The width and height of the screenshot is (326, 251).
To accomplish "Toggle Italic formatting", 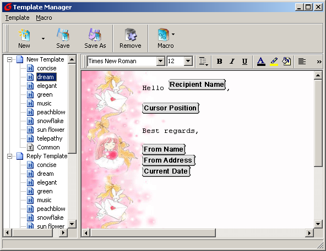I will click(x=232, y=62).
